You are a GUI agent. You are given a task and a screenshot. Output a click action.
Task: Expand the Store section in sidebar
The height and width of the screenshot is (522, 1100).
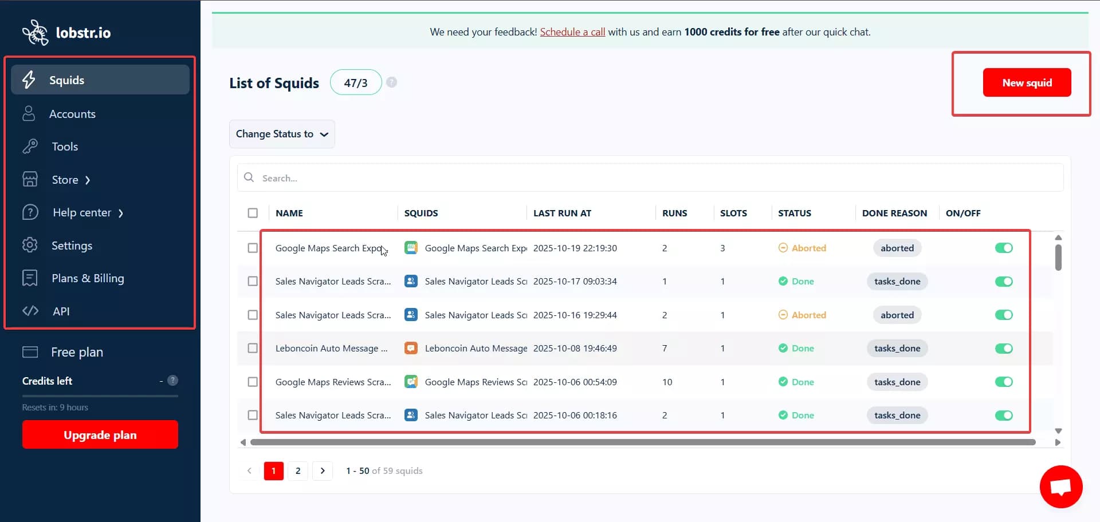(x=65, y=179)
